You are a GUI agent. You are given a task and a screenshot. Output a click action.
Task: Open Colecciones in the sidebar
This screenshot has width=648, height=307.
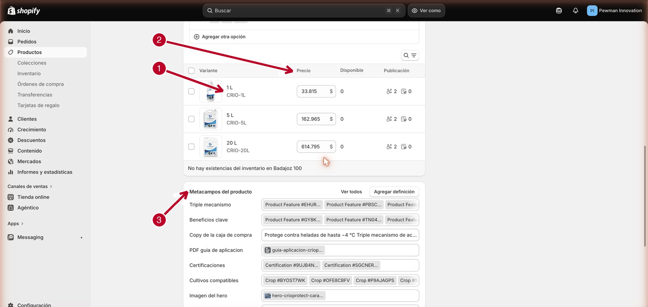[32, 63]
